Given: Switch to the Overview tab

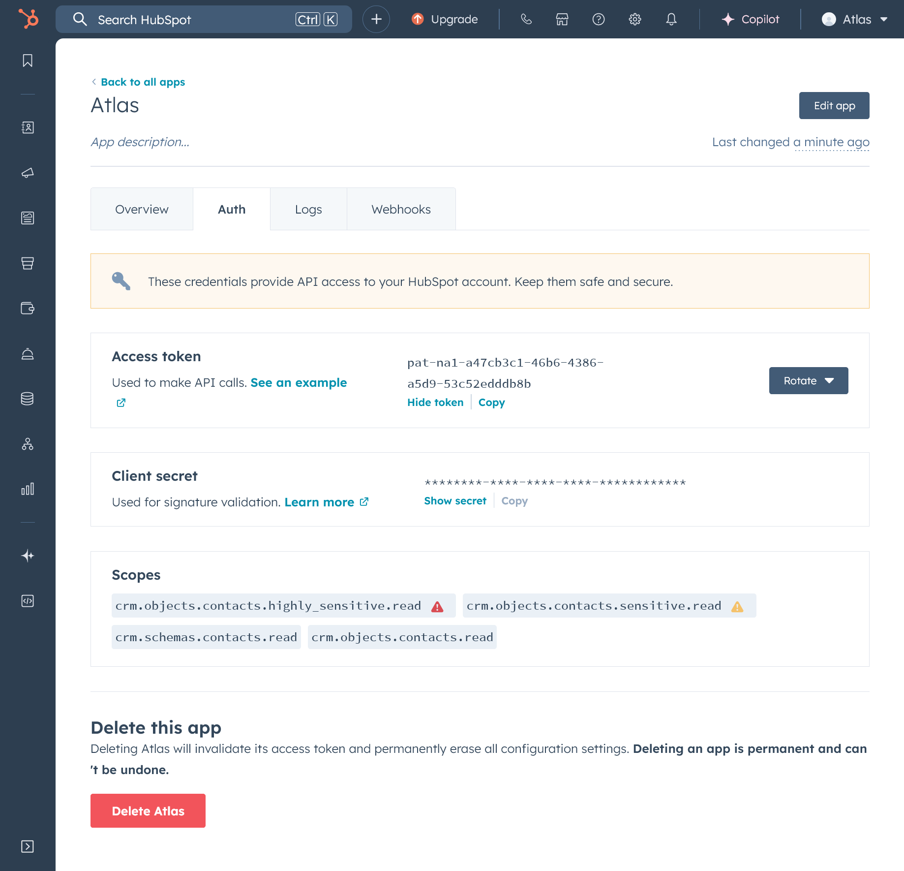Looking at the screenshot, I should click(142, 209).
